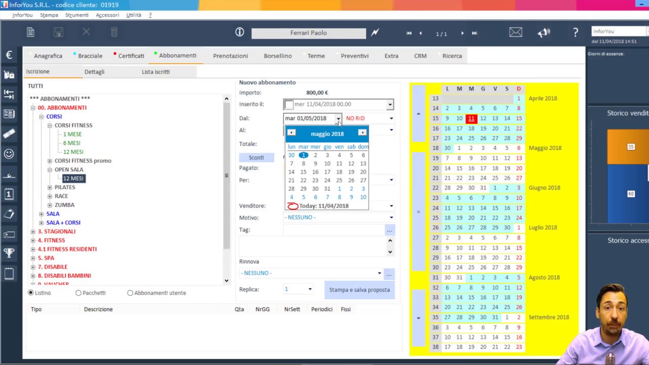Select the Pacchetti radio button
This screenshot has height=365, width=649.
[x=79, y=293]
